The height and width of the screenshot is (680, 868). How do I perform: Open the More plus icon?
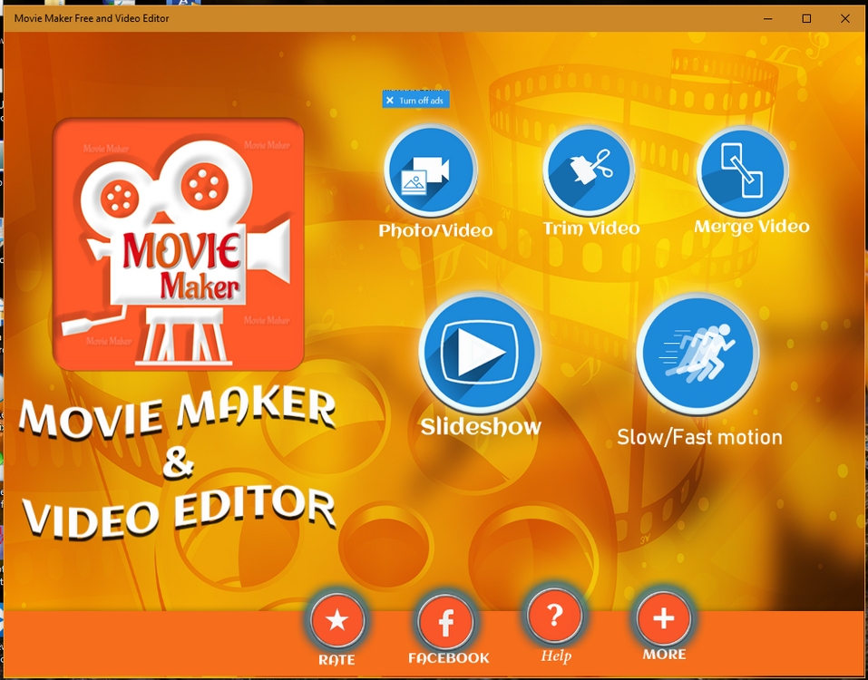[664, 618]
